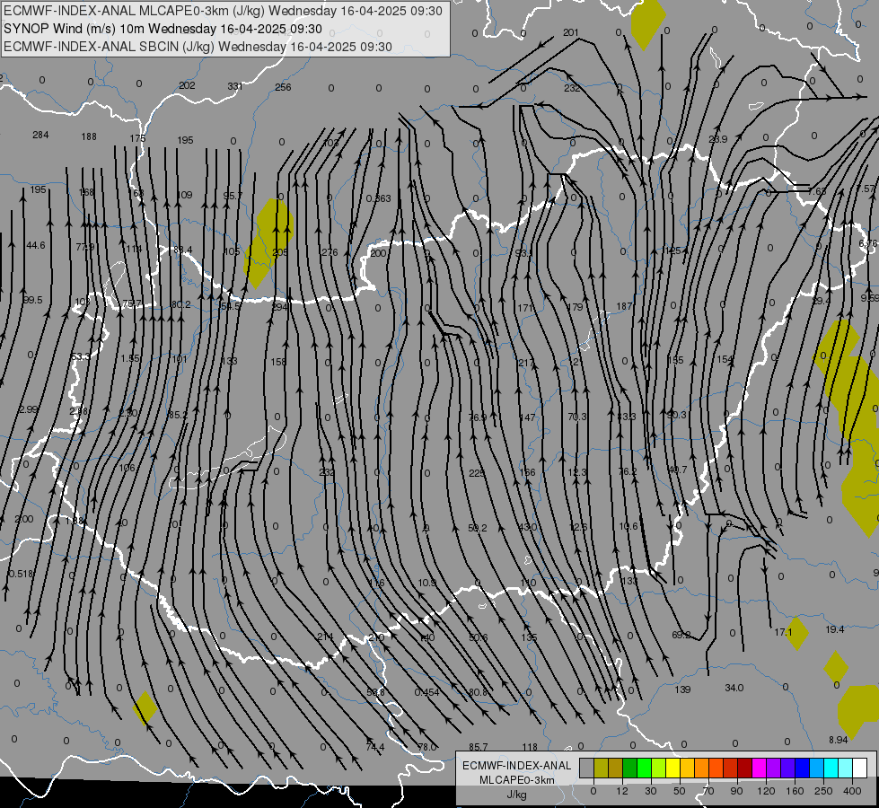Click the bright green legend swatch
879x808 pixels.
[x=644, y=768]
